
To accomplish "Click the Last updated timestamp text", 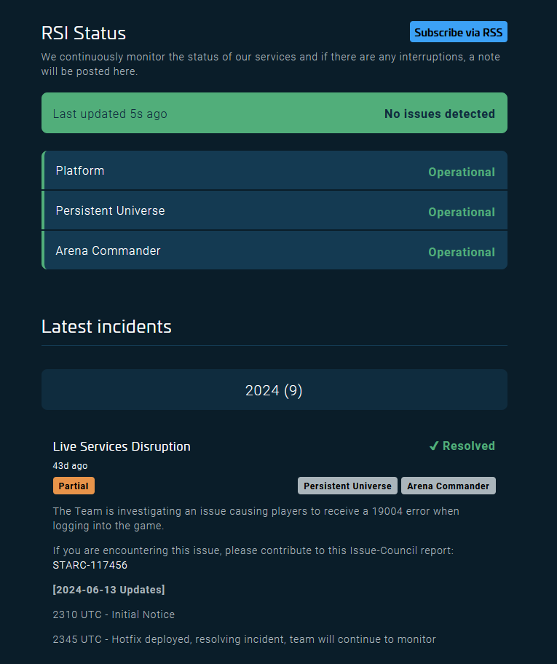I will point(110,114).
